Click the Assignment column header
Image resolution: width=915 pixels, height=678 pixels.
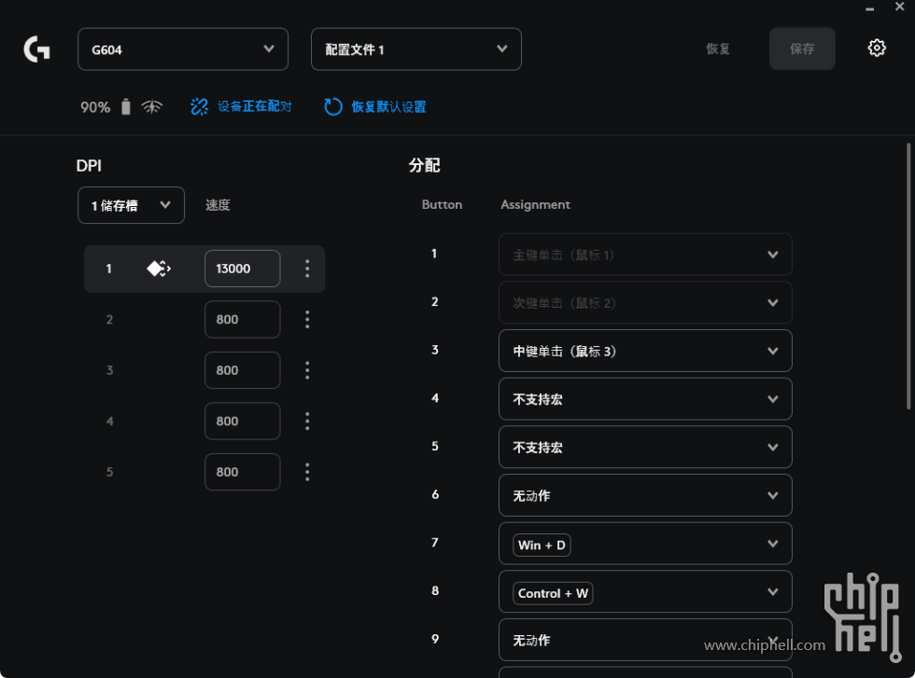click(535, 204)
